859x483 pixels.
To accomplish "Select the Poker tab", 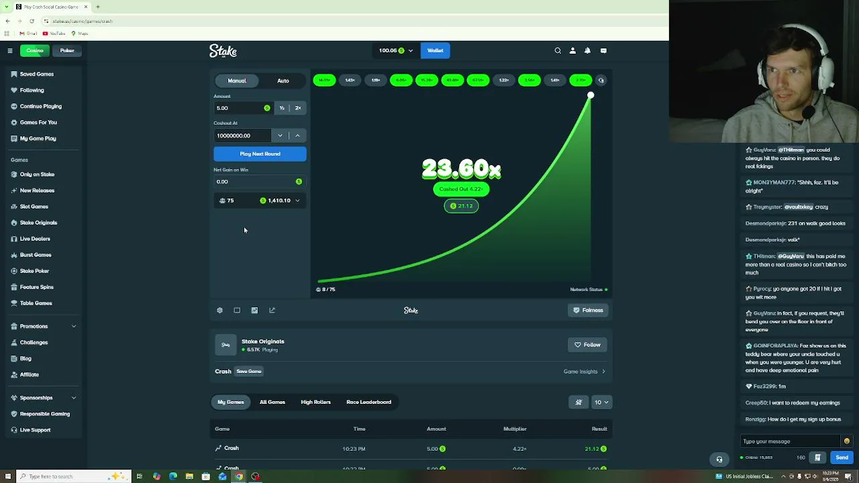I will pos(67,50).
